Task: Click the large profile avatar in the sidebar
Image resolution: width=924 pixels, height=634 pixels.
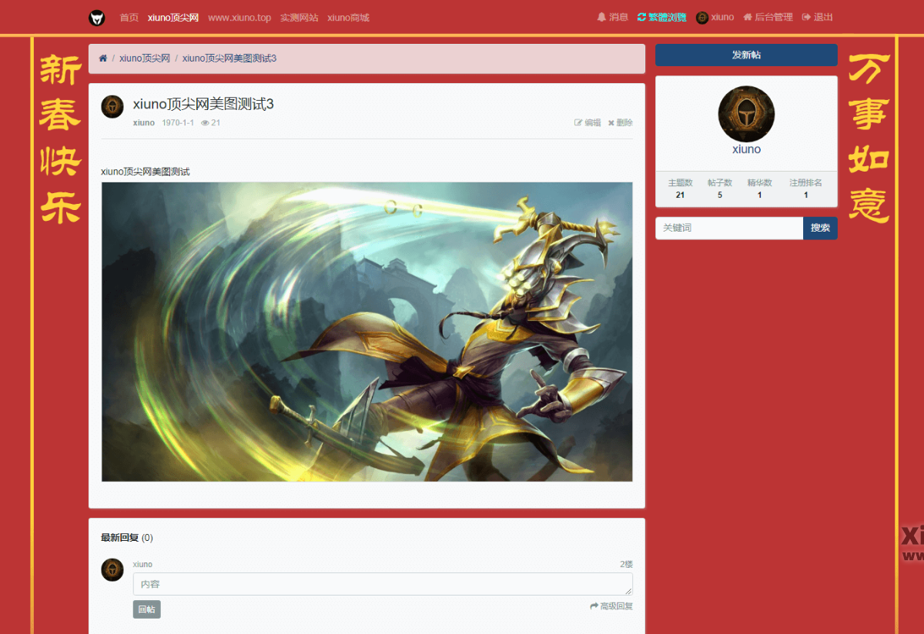Action: 746,114
